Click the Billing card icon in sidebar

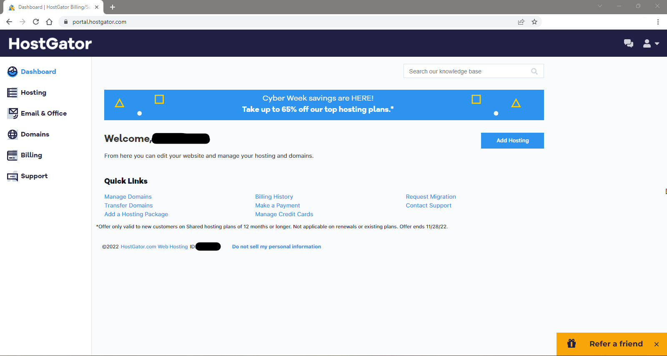coord(13,155)
